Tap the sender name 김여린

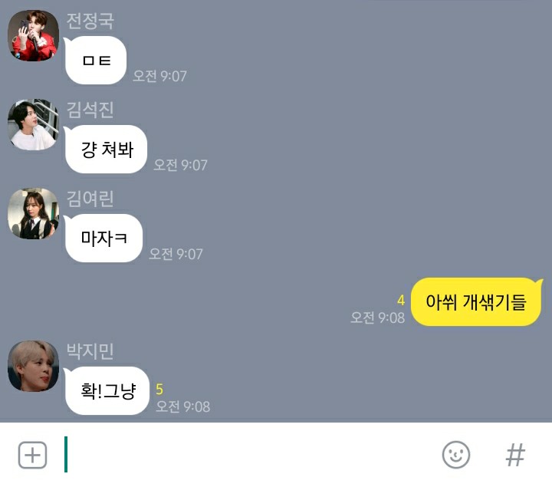90,199
